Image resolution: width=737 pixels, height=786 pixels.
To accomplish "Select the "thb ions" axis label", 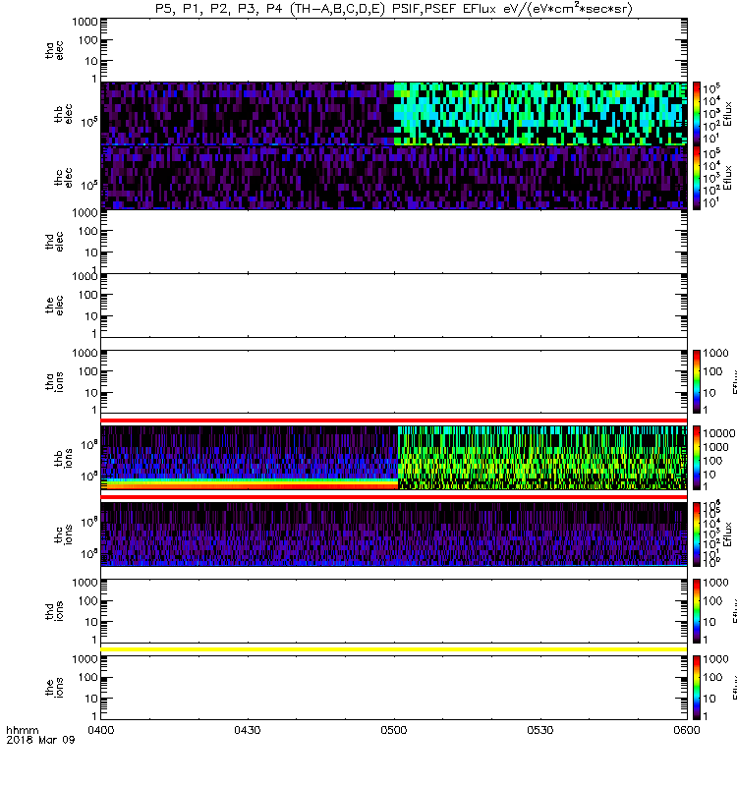I will click(63, 458).
